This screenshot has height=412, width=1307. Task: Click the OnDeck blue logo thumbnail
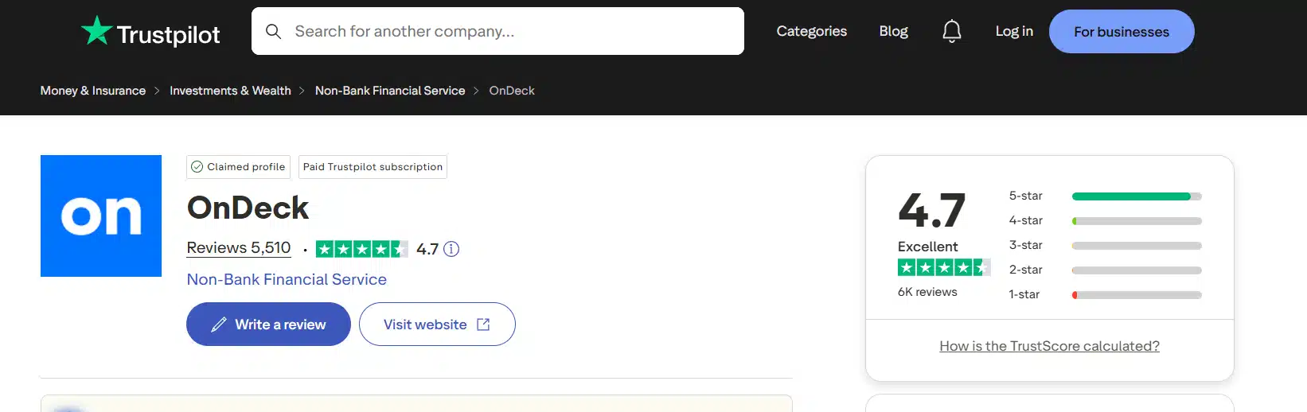point(101,216)
